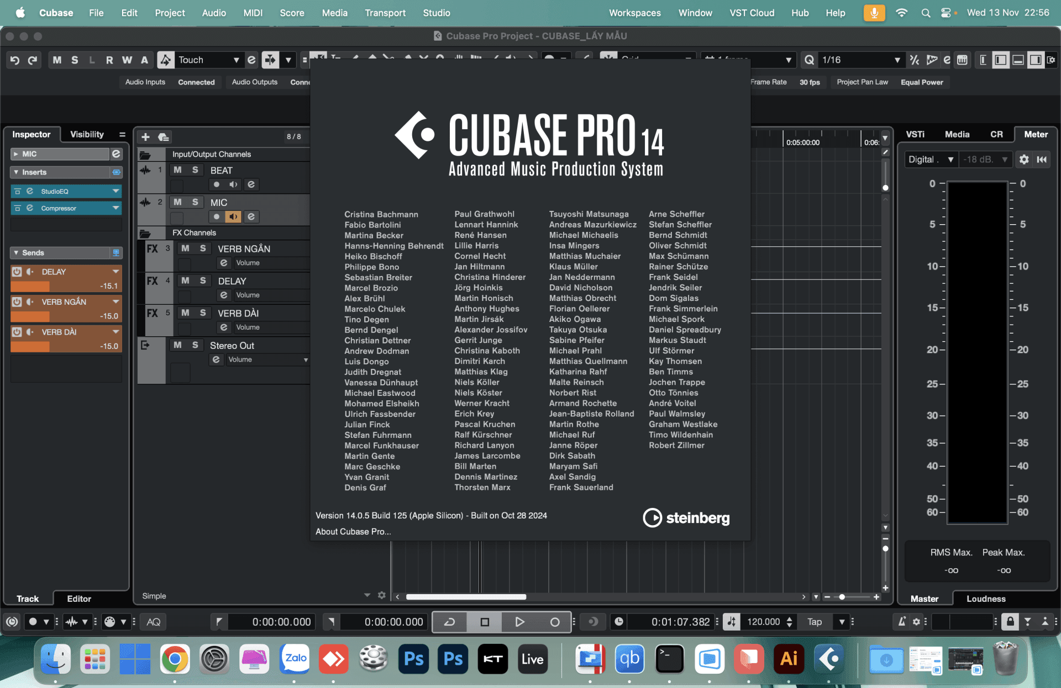1061x688 pixels.
Task: Switch to the Visibility tab
Action: coord(87,134)
